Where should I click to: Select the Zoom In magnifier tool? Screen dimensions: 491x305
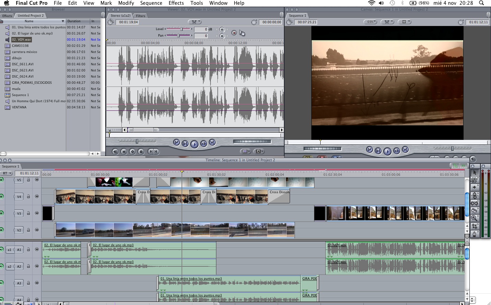coord(475,218)
